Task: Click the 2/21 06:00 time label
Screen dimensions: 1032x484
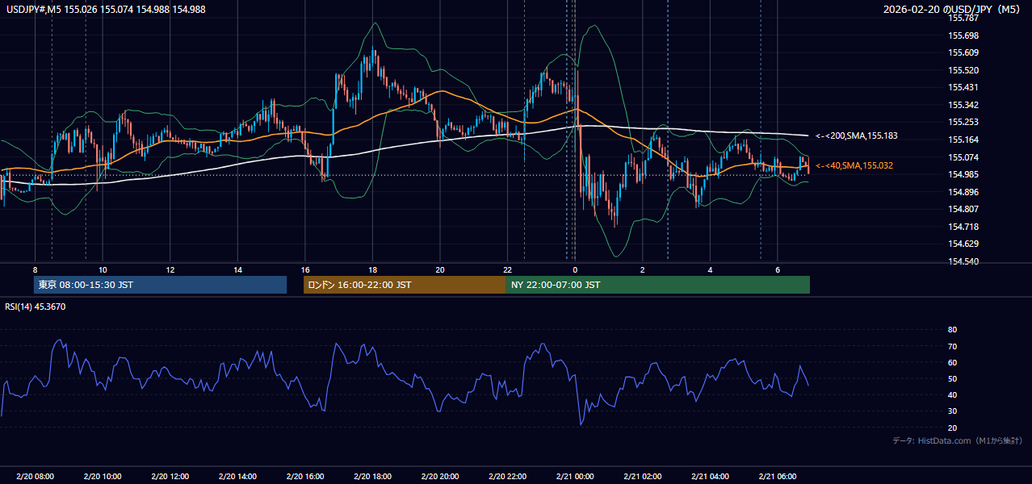Action: [778, 477]
